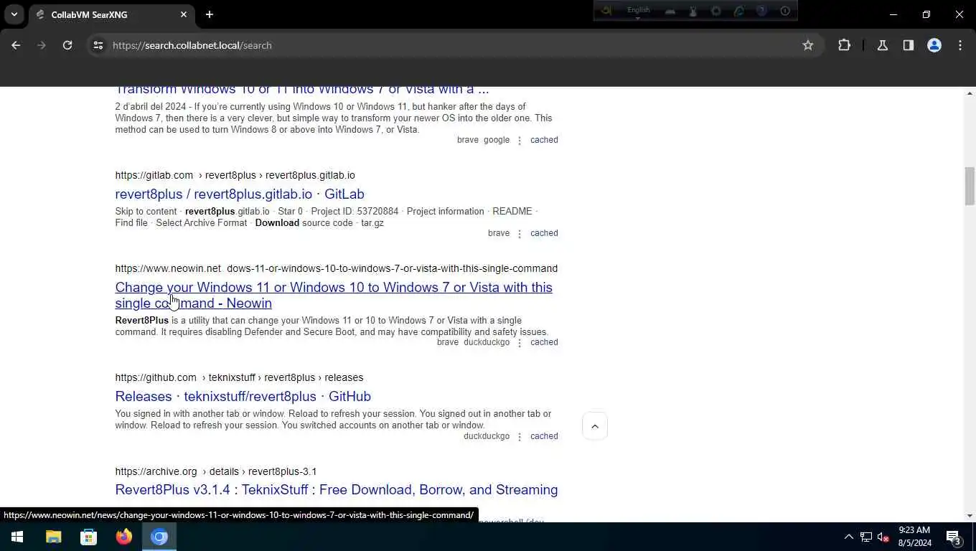
Task: Click https://gitlab.com breadcrumb URL text
Action: click(154, 175)
